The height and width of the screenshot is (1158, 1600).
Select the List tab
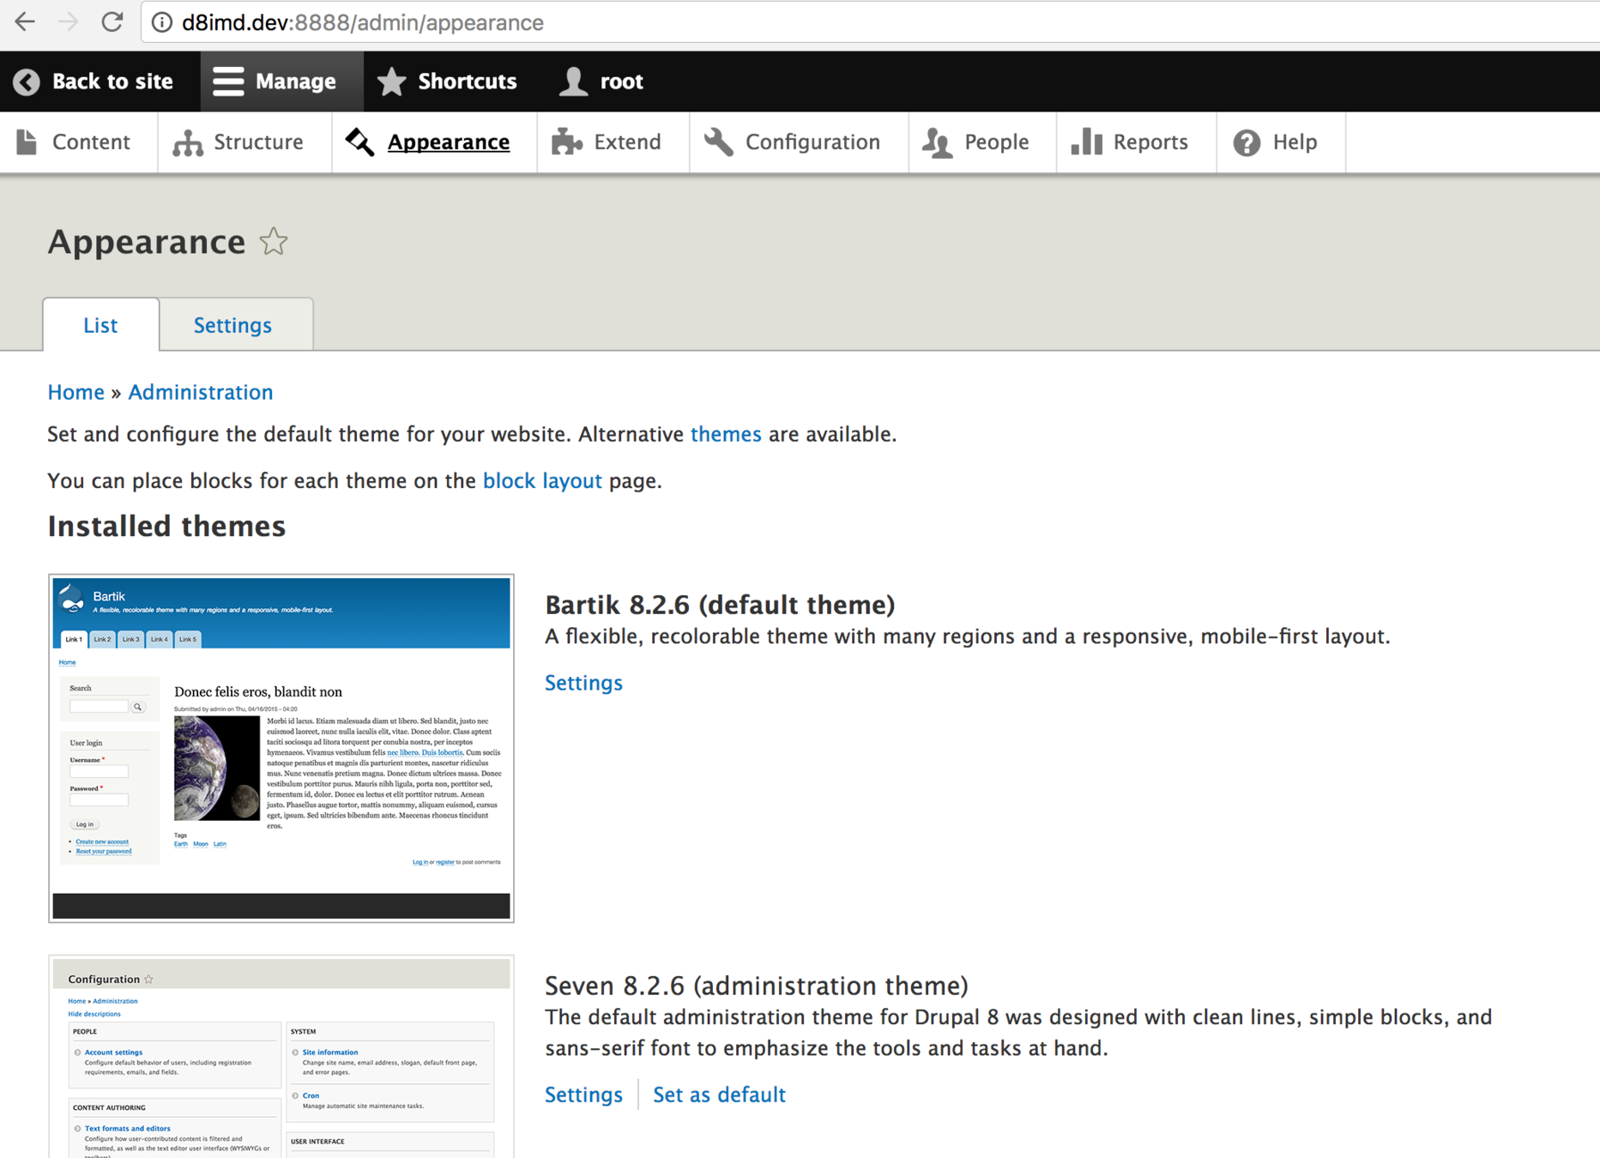100,325
